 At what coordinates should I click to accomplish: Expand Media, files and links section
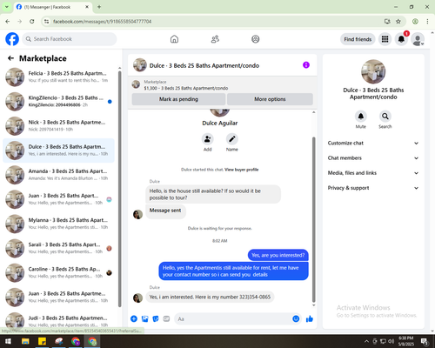click(x=373, y=173)
